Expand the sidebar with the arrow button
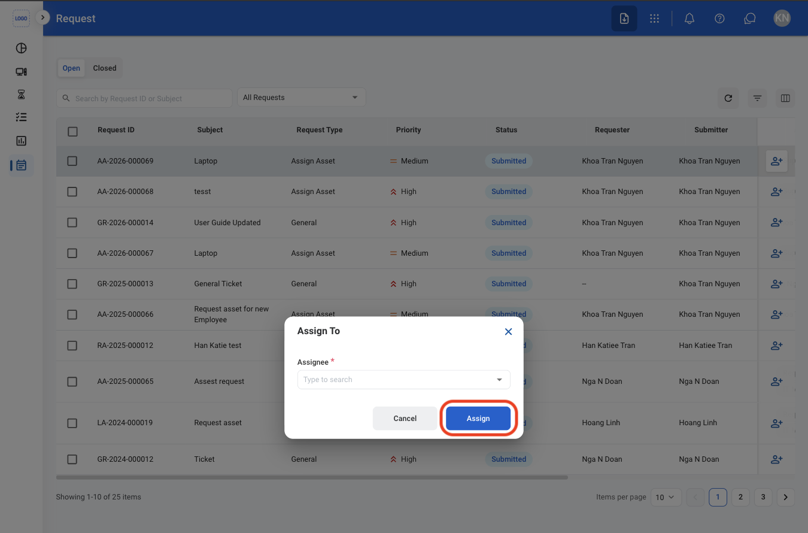The image size is (808, 533). [42, 18]
